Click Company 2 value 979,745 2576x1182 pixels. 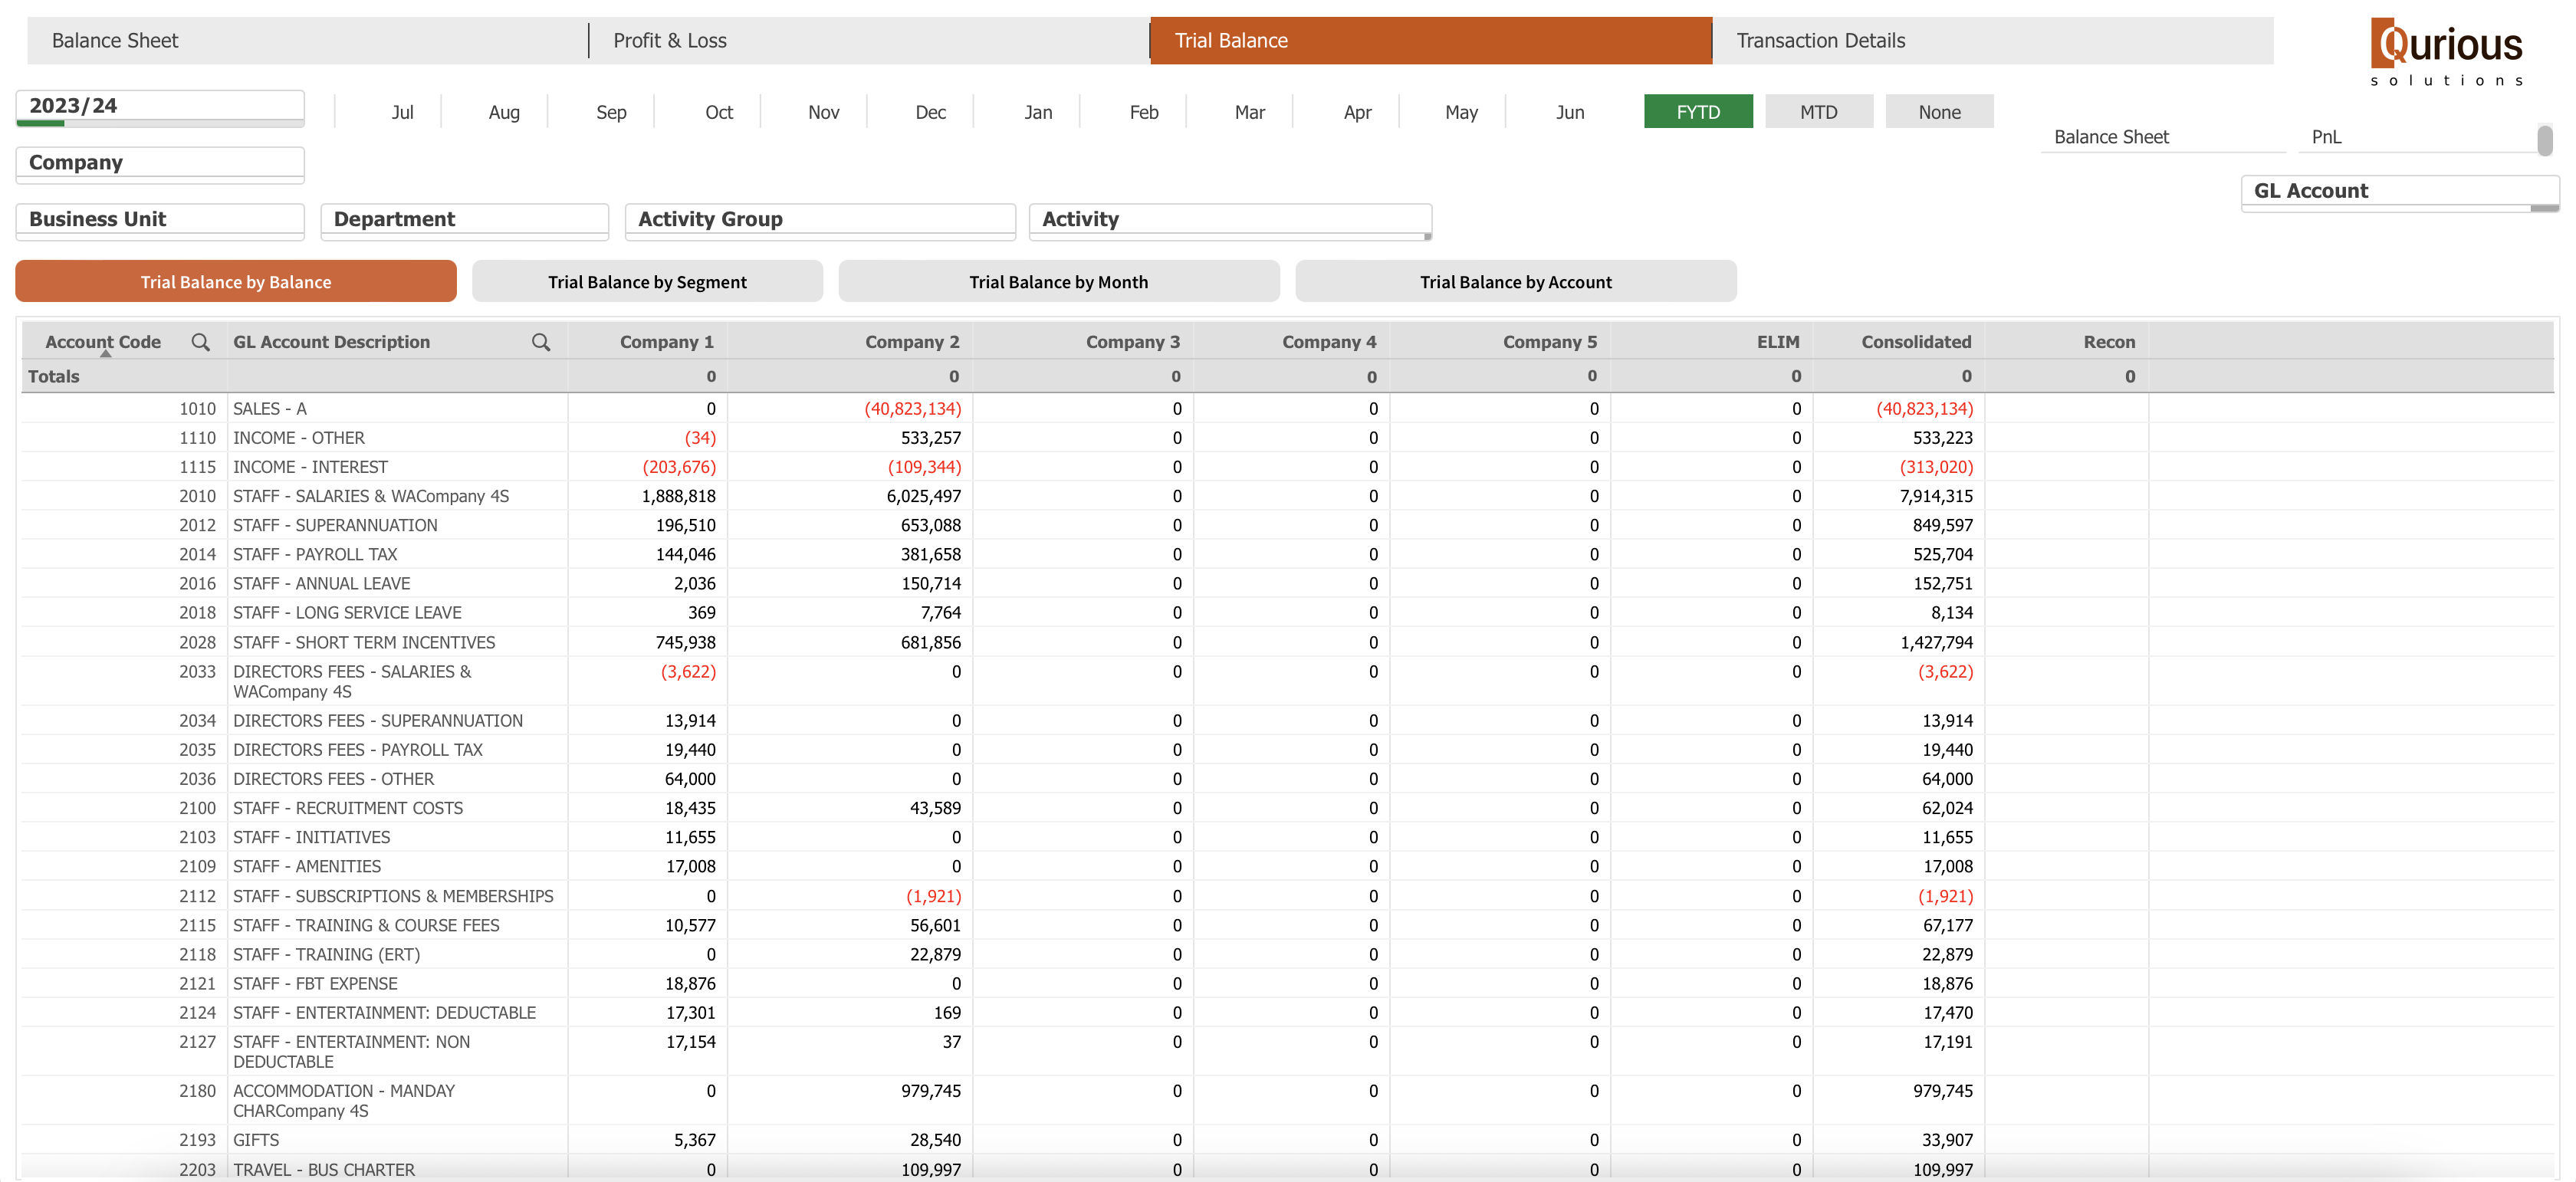931,1091
